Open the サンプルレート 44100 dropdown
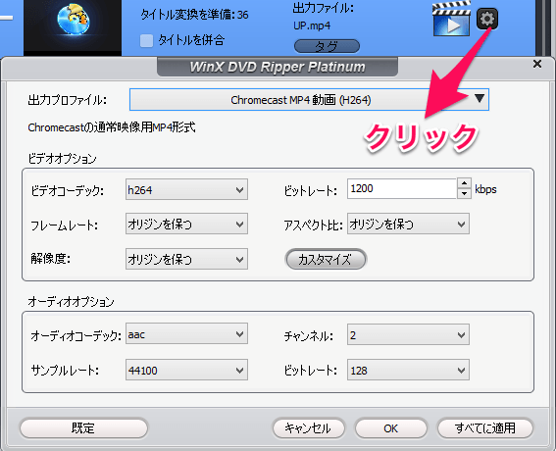 coord(186,370)
